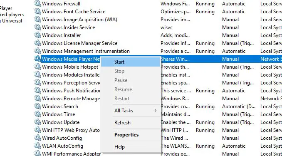This screenshot has height=156, width=282.
Task: Click the WLAN AutoConfig gear icon
Action: pos(38,146)
